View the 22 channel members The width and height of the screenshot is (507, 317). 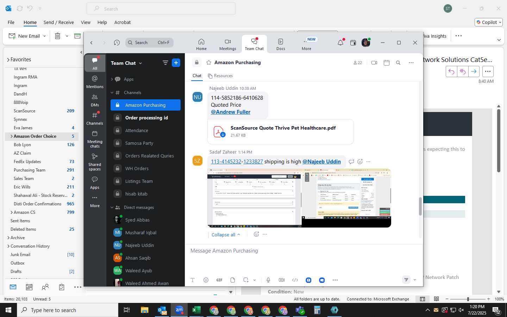358,63
